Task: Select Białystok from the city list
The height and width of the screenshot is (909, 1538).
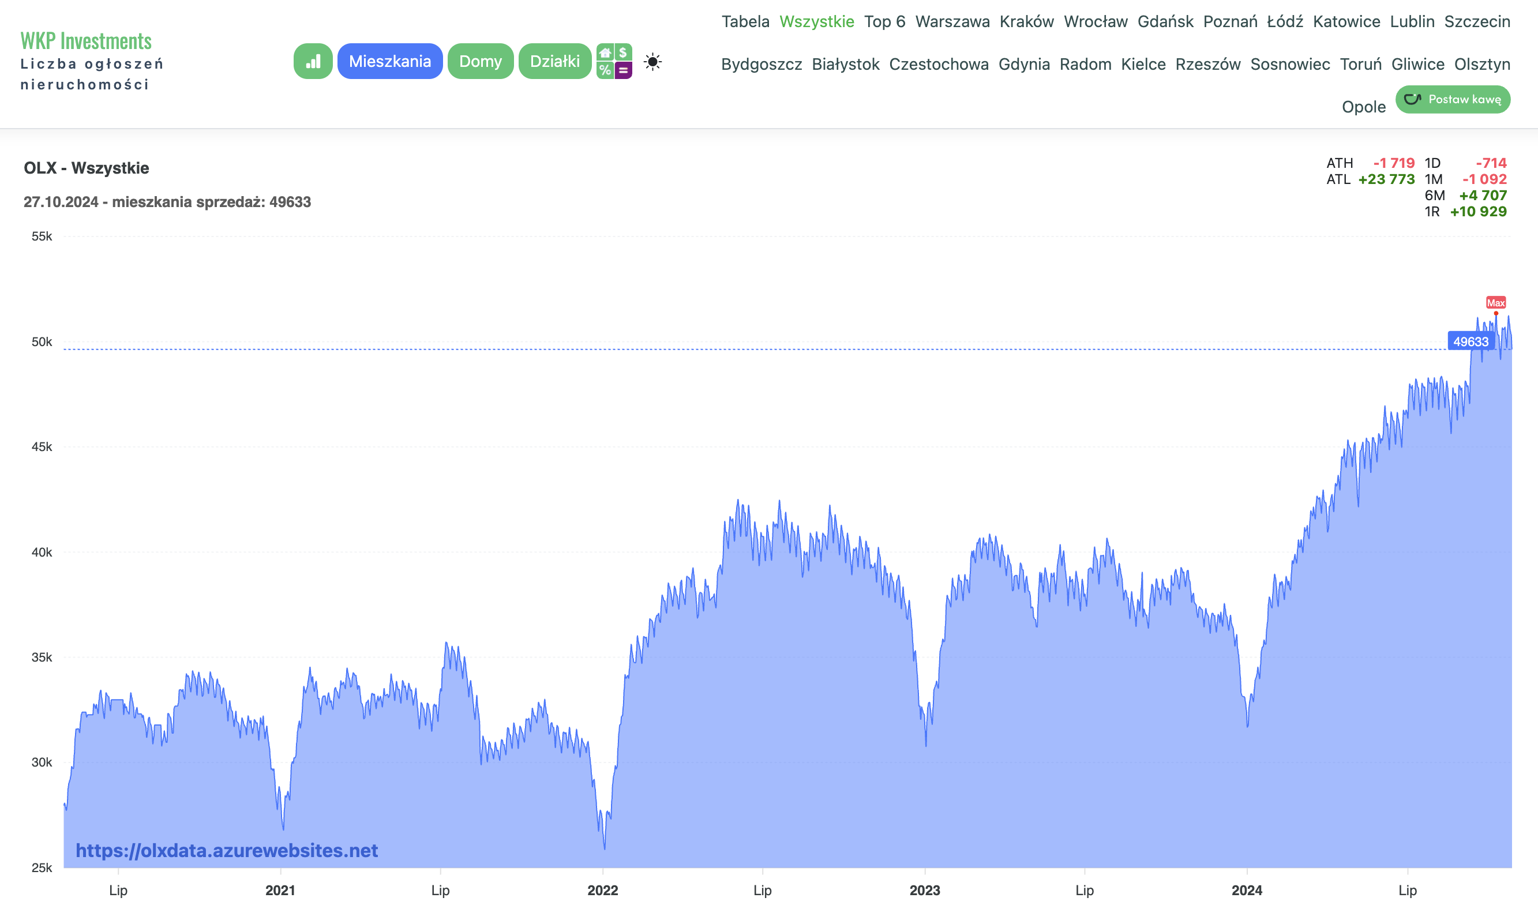Action: point(845,65)
